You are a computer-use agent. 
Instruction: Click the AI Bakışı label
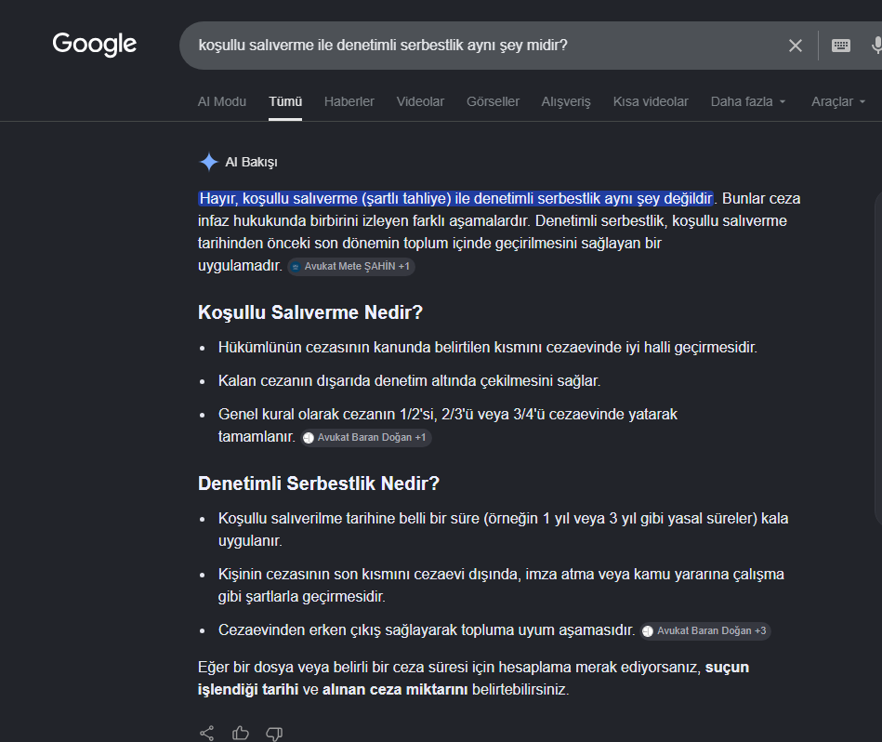[251, 162]
